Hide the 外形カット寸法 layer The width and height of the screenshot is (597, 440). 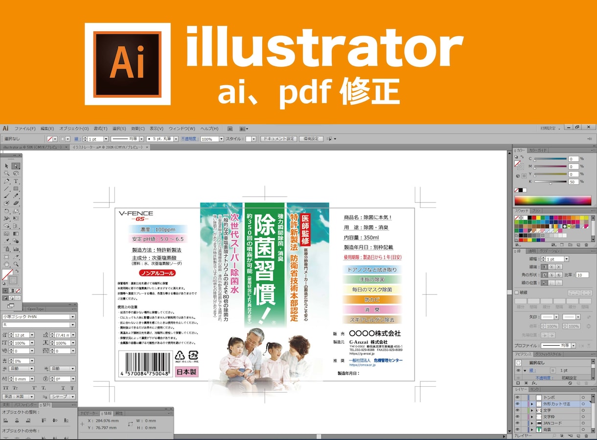tap(518, 404)
